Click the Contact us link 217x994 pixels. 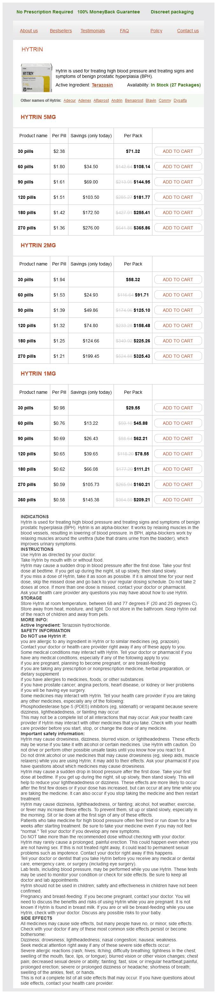188,31
